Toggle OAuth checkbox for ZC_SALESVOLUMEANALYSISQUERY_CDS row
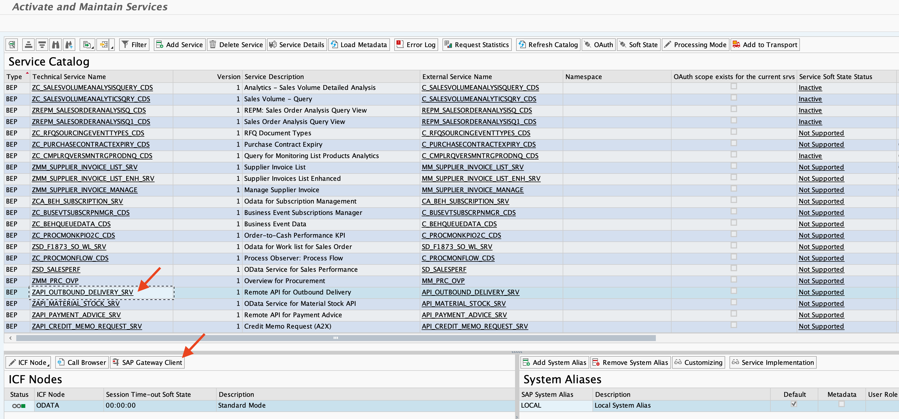The height and width of the screenshot is (419, 899). 734,86
